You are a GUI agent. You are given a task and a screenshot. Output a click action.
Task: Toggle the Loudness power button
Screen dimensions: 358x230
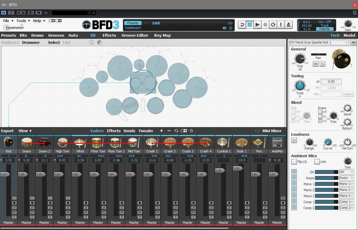point(294,140)
